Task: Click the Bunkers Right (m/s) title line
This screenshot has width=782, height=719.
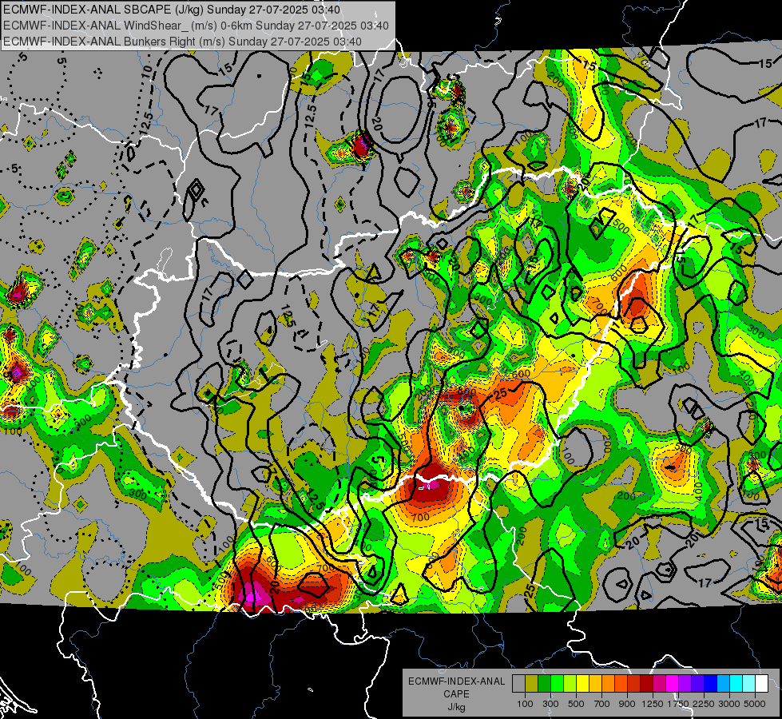Action: [x=182, y=42]
